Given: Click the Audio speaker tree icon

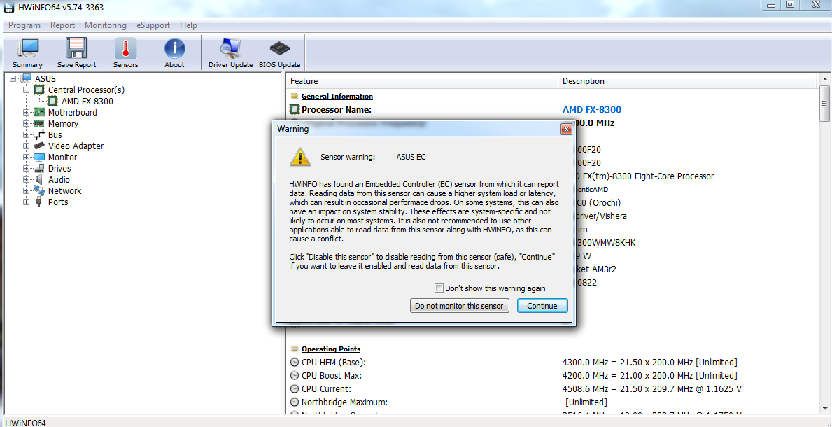Looking at the screenshot, I should tap(39, 179).
